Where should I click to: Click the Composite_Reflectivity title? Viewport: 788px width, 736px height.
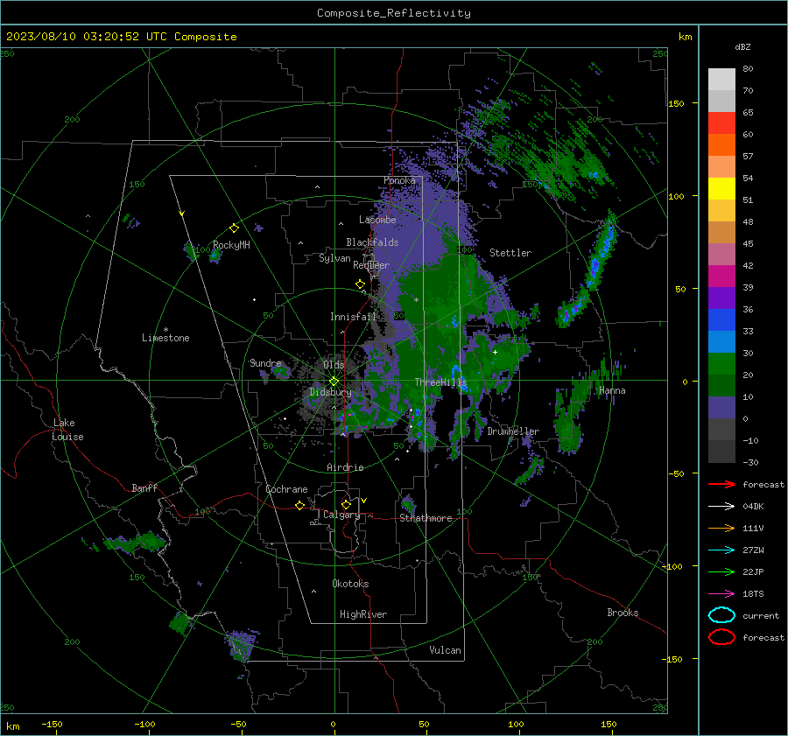pyautogui.click(x=394, y=13)
